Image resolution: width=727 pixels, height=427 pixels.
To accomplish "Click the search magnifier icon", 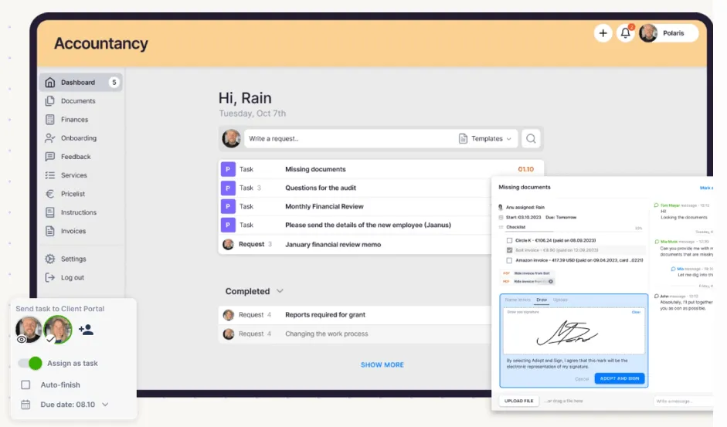I will tap(531, 139).
